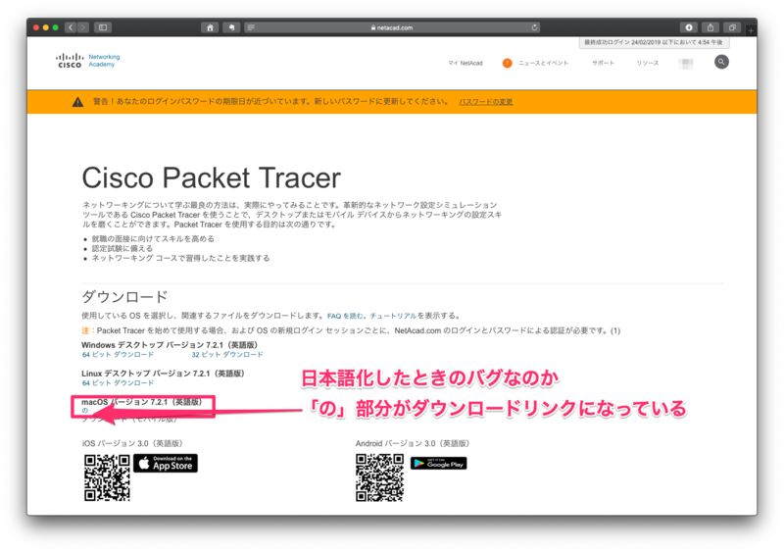Image resolution: width=784 pixels, height=551 pixels.
Task: Open Cisco Networking Academy logo home
Action: tap(88, 61)
